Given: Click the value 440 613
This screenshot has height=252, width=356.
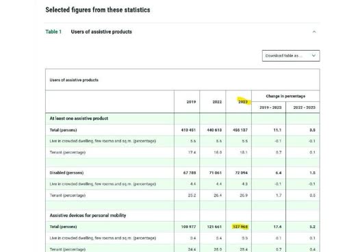Looking at the screenshot, I should [x=214, y=130].
